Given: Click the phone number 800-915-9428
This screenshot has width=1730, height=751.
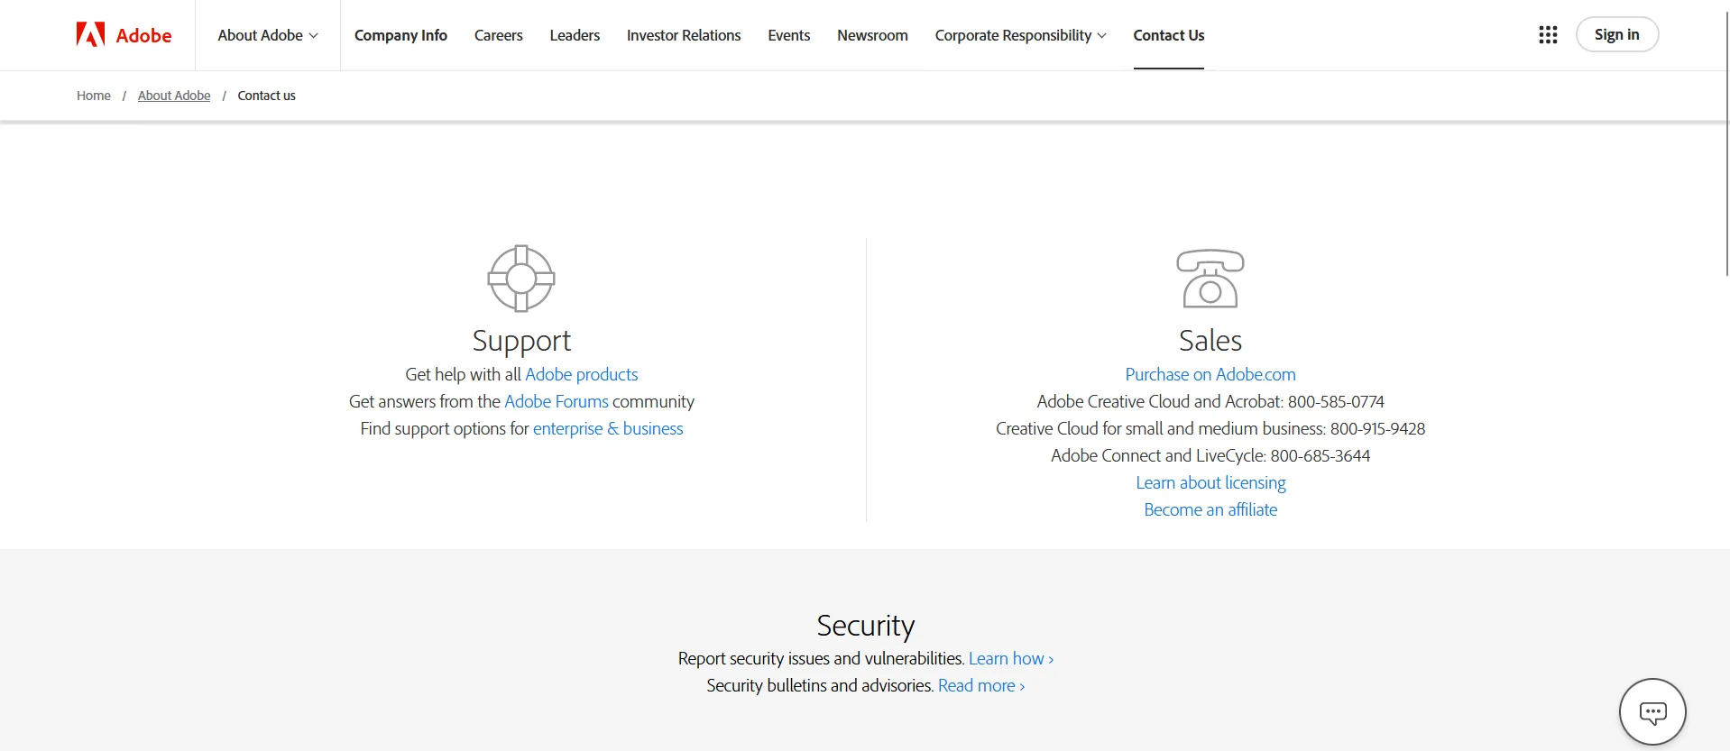Looking at the screenshot, I should (1377, 428).
